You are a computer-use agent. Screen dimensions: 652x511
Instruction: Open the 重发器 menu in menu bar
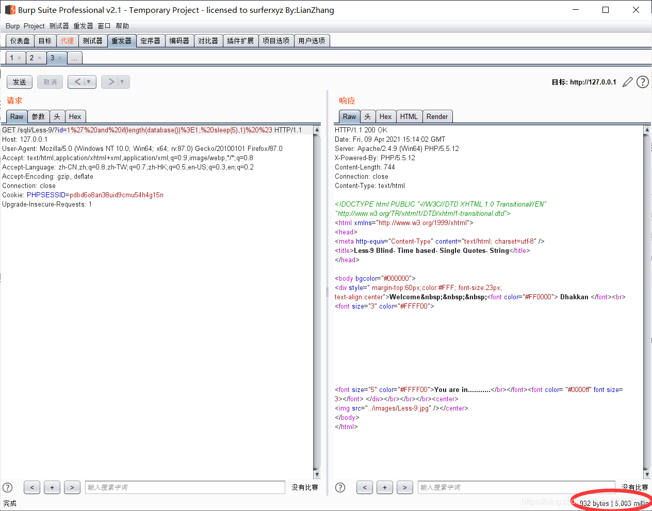pyautogui.click(x=83, y=26)
